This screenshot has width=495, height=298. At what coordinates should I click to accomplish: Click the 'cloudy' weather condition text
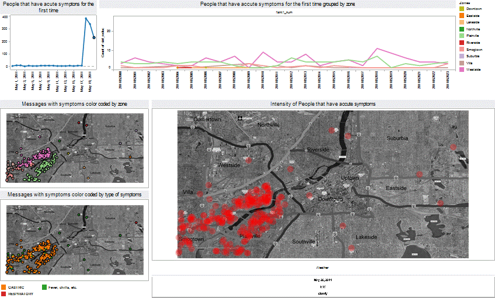pyautogui.click(x=323, y=293)
